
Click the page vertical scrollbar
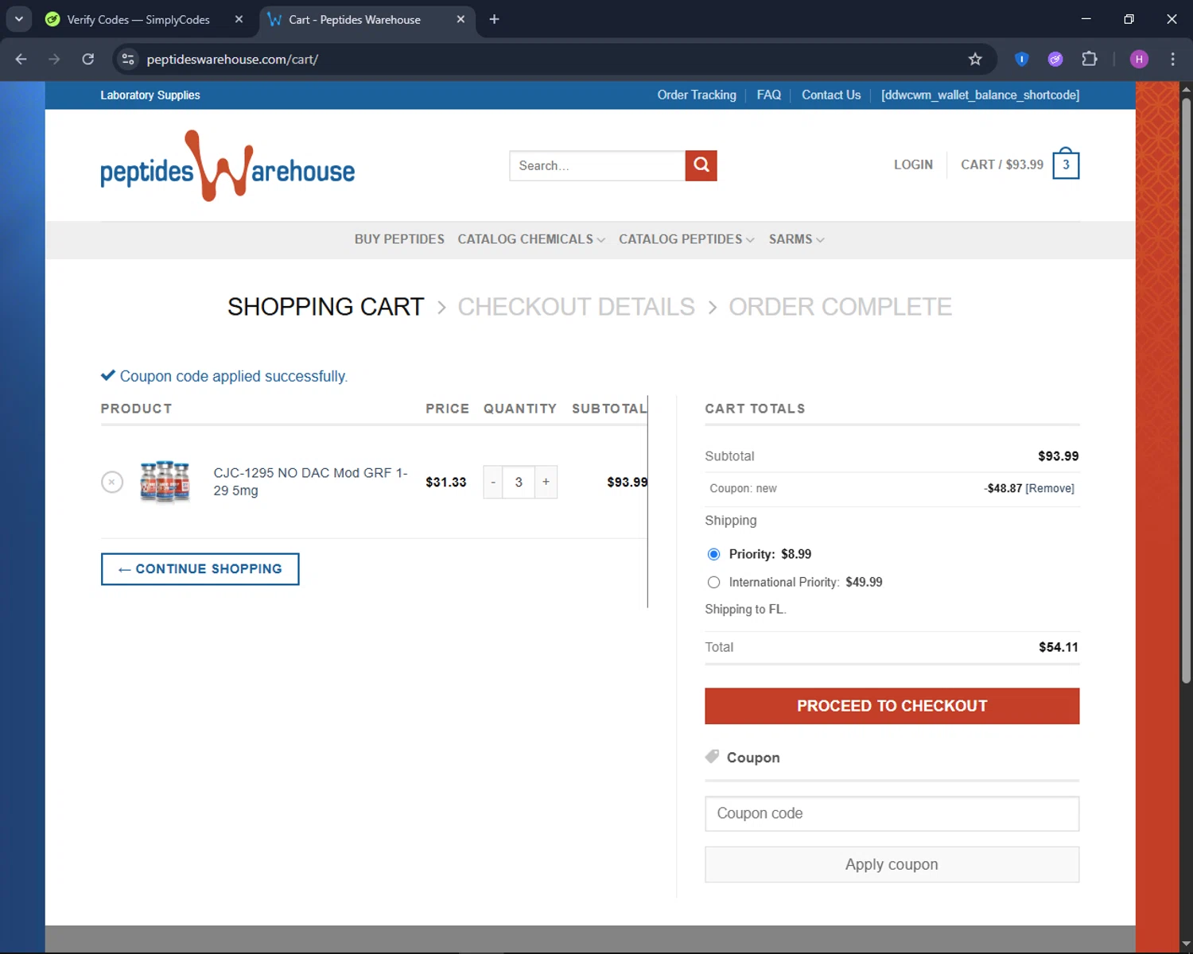(1186, 390)
